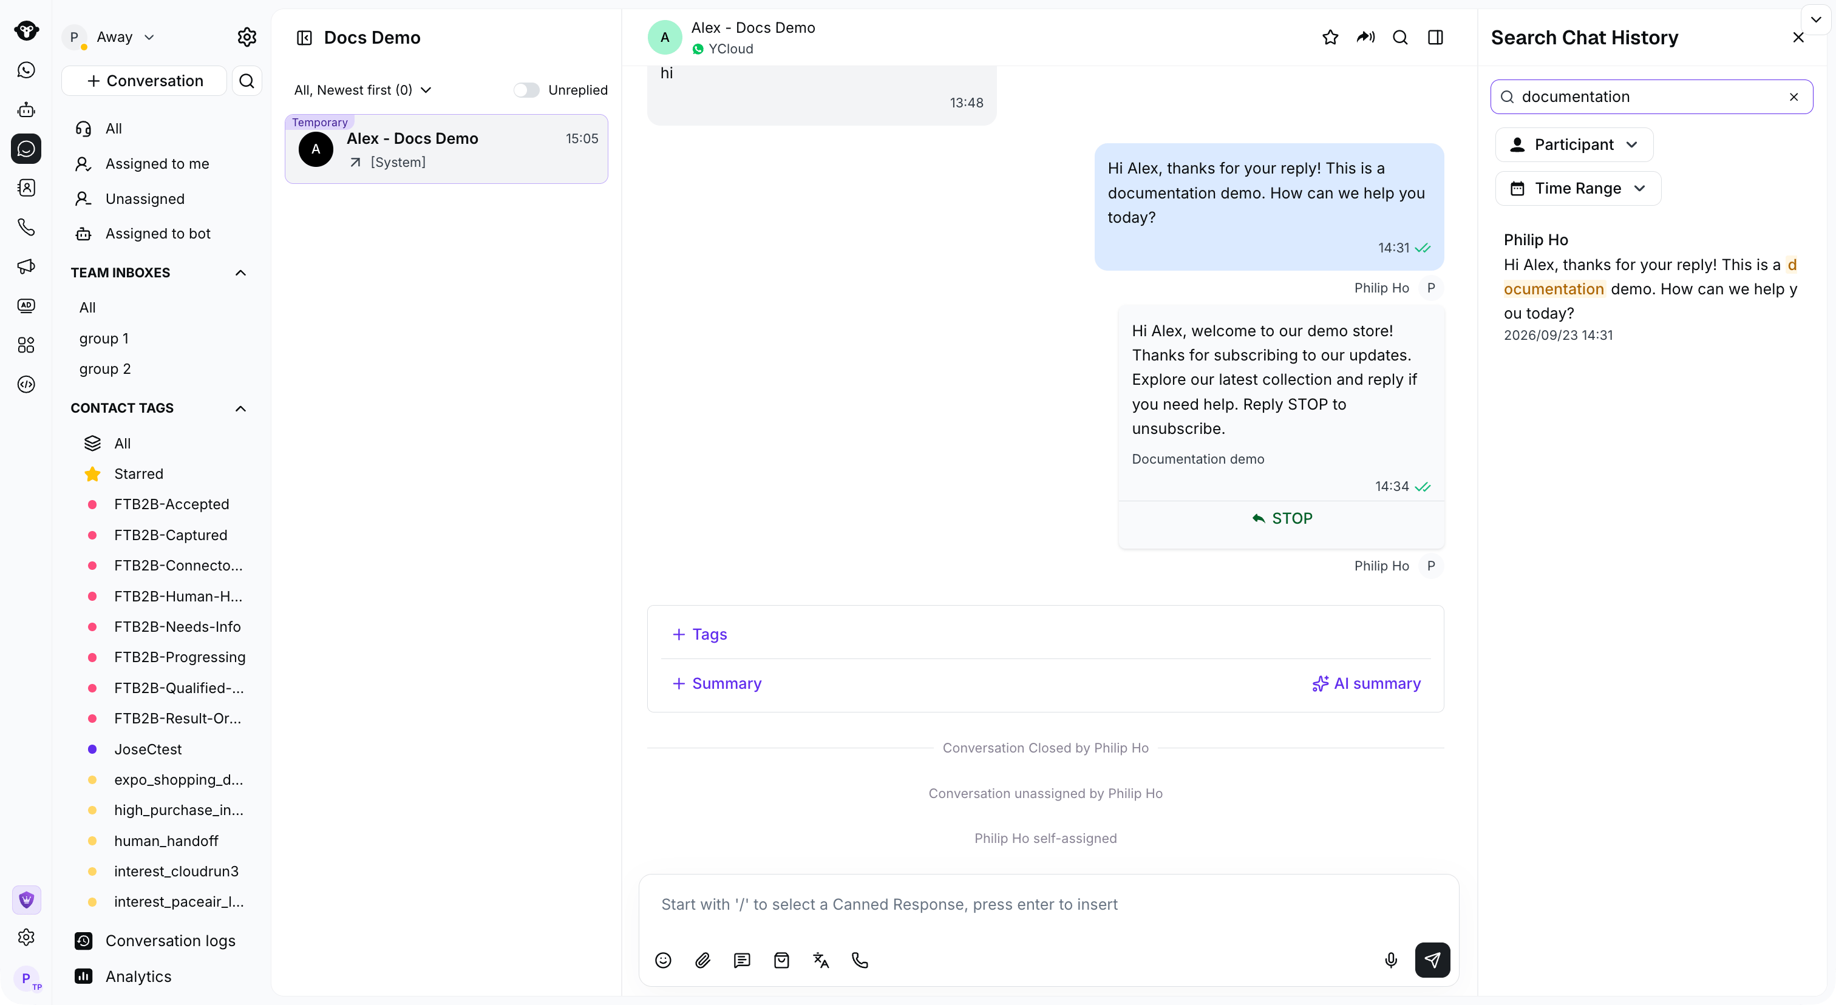Open the shopping bag catalog icon
Viewport: 1836px width, 1005px height.
tap(781, 961)
